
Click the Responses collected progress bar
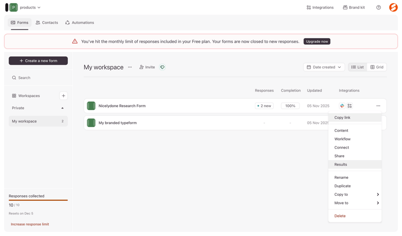[38, 200]
